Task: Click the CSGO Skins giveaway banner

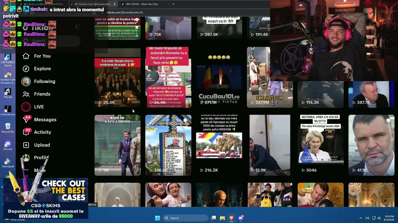Action: (46, 198)
